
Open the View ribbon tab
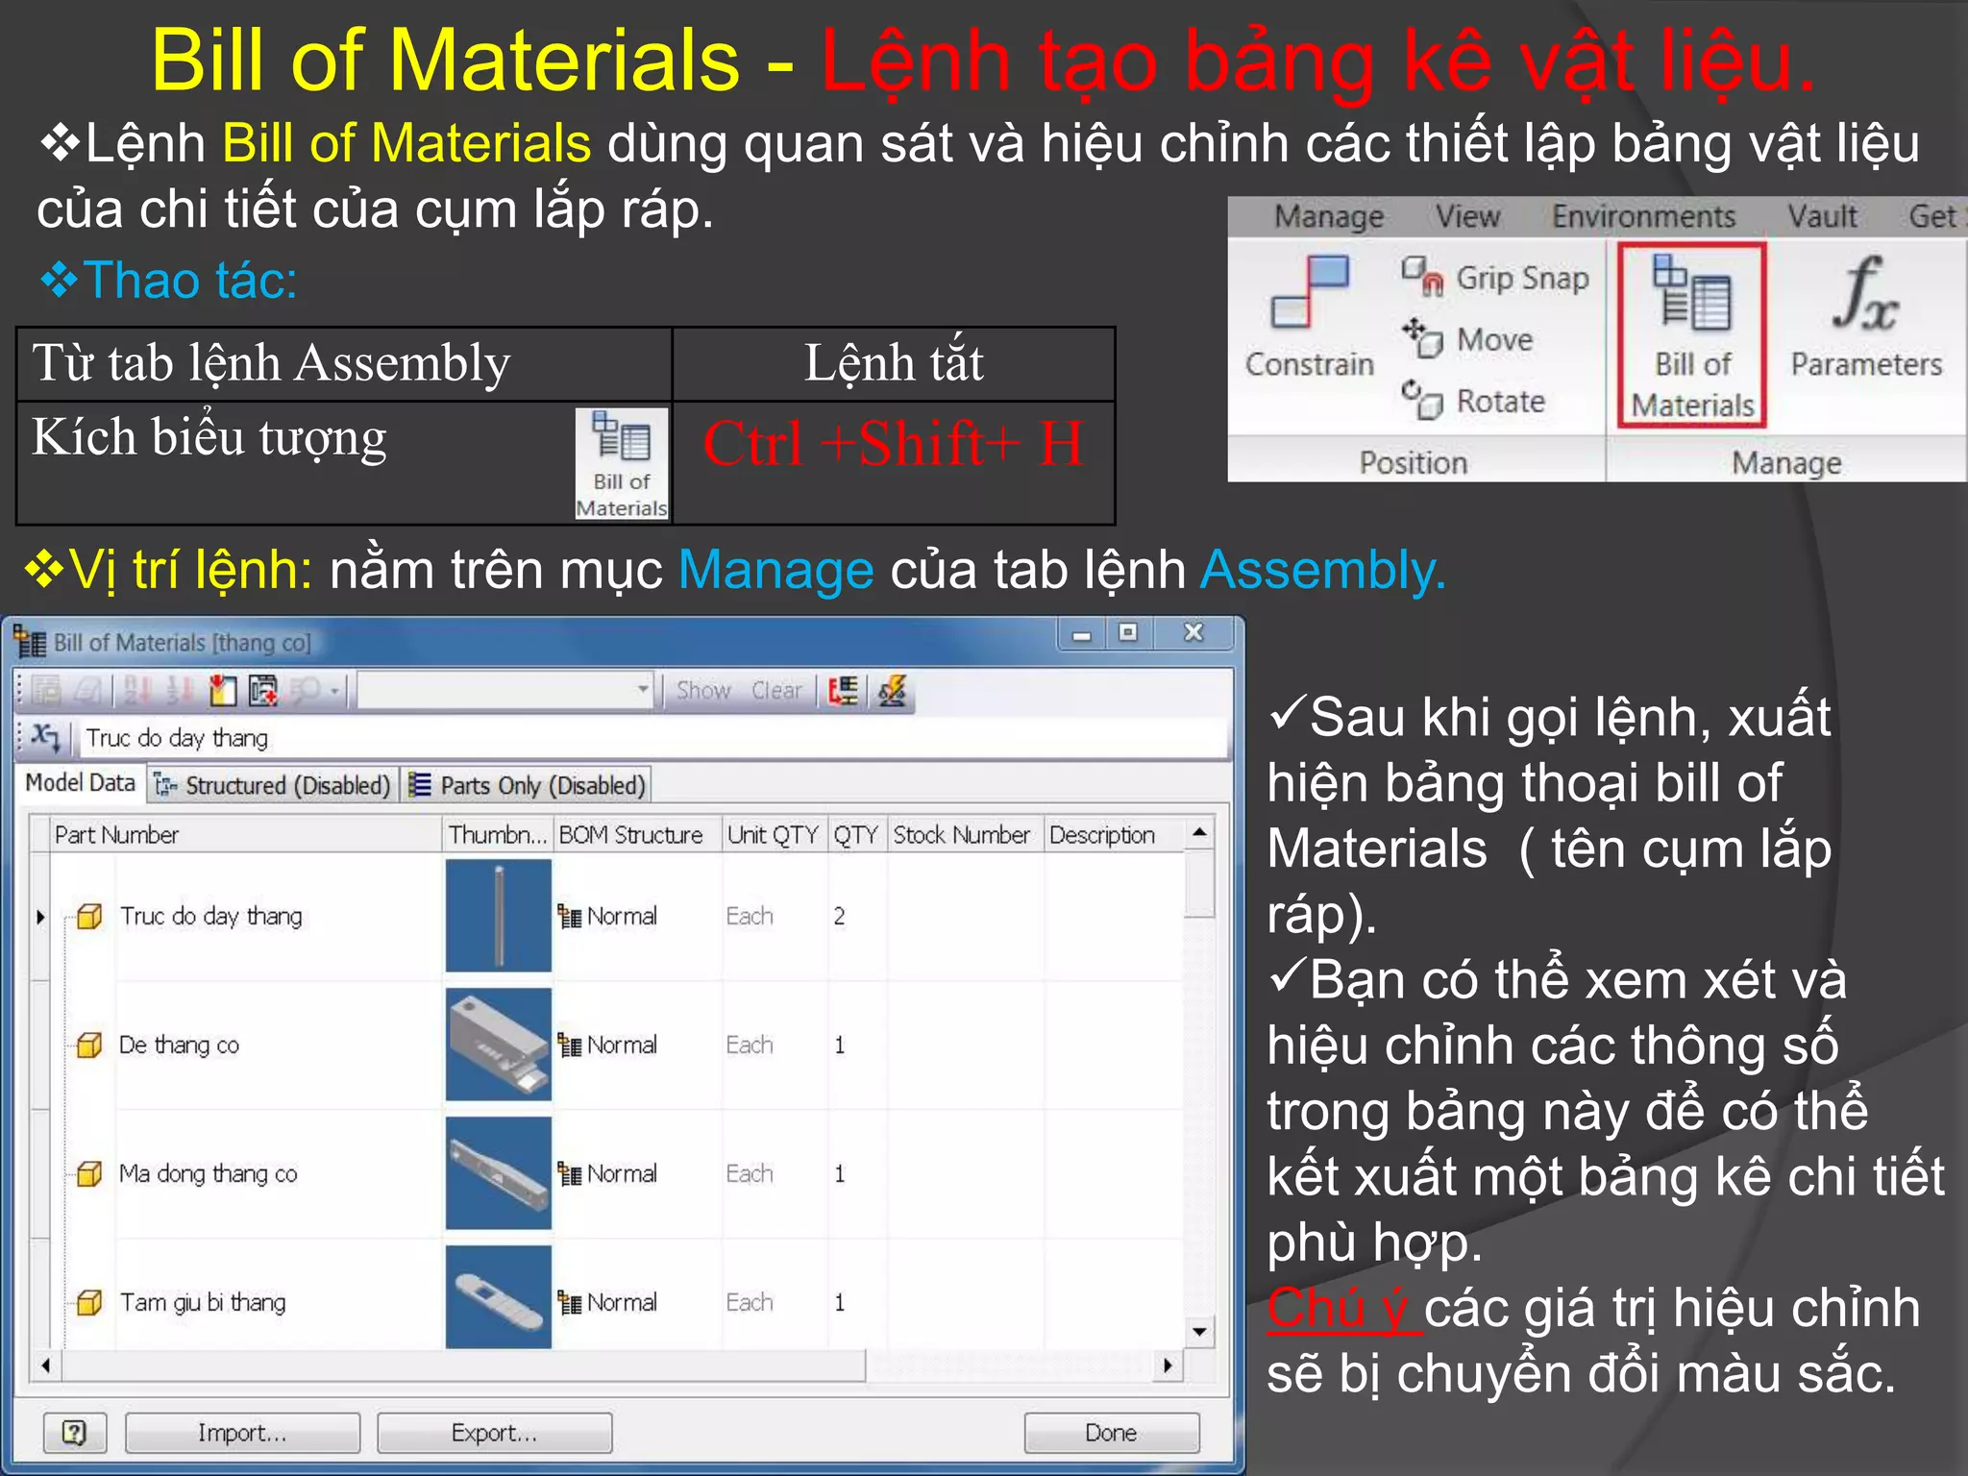[x=1467, y=217]
